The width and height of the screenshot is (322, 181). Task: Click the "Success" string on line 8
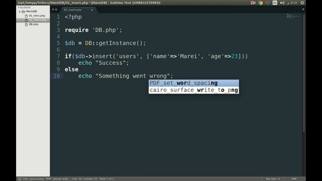click(x=111, y=63)
